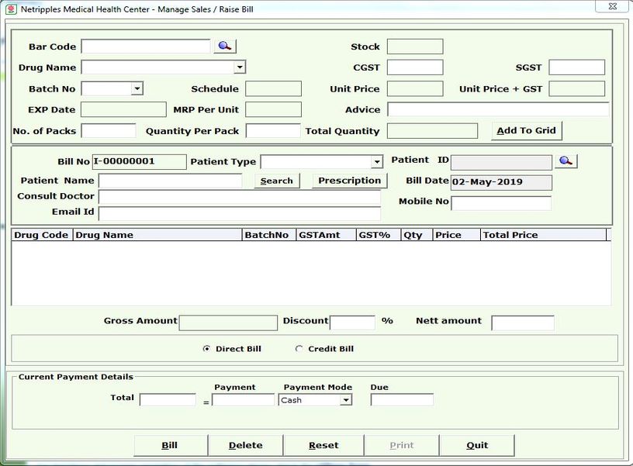633x466 pixels.
Task: Click the Quit button
Action: tap(477, 445)
